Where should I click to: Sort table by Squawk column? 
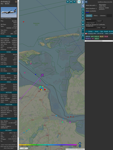[x=106, y=31]
